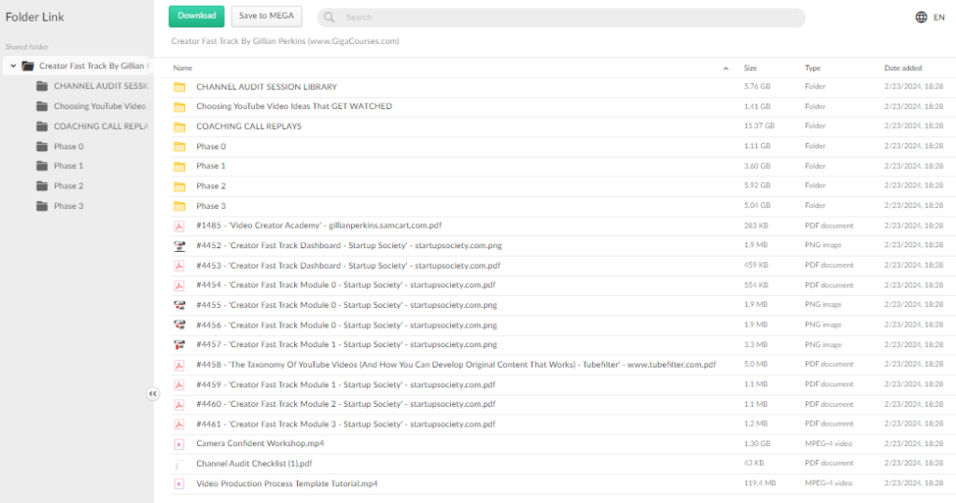Image resolution: width=956 pixels, height=503 pixels.
Task: Sort files by Date added column
Action: pyautogui.click(x=903, y=68)
